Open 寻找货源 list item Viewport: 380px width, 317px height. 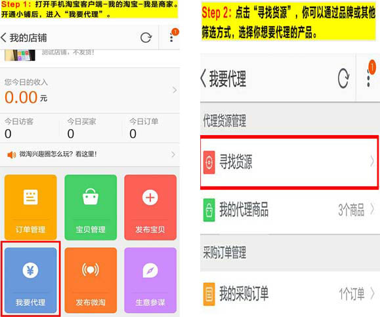(x=289, y=162)
